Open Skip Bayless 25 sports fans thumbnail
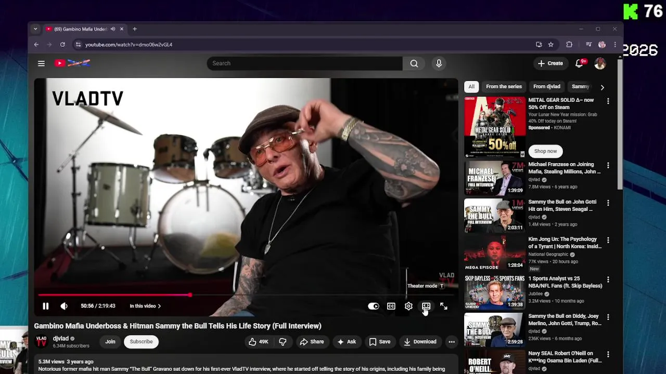 coord(495,291)
